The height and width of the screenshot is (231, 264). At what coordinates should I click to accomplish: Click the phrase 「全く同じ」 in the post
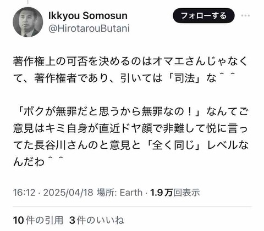(174, 145)
